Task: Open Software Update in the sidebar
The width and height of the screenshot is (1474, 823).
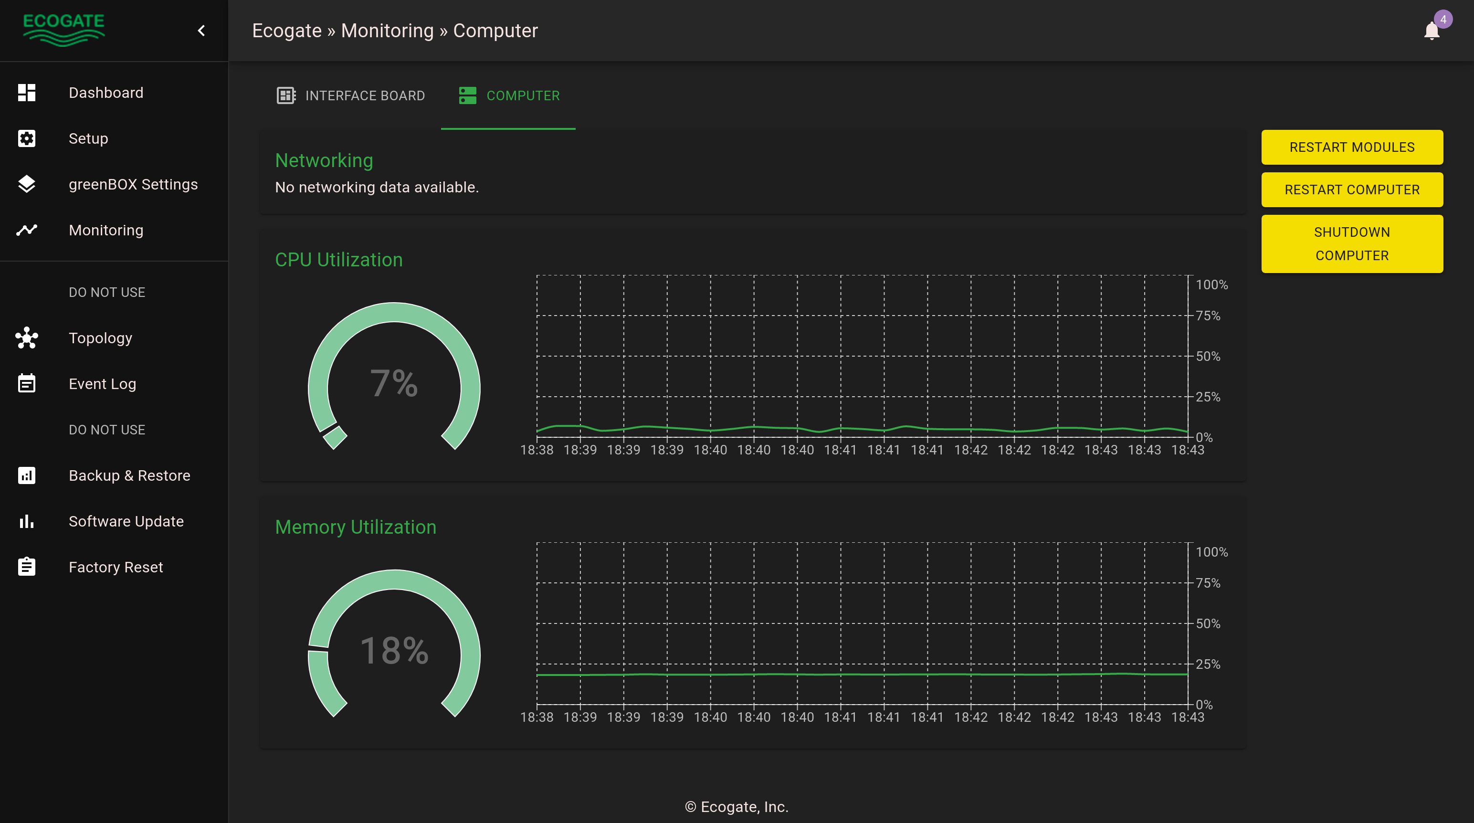Action: pyautogui.click(x=114, y=521)
